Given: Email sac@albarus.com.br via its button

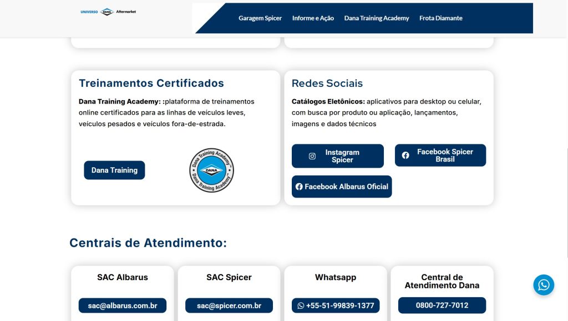Looking at the screenshot, I should (x=123, y=306).
